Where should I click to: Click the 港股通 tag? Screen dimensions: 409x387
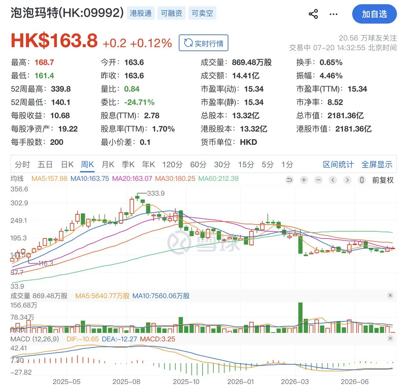(x=141, y=13)
